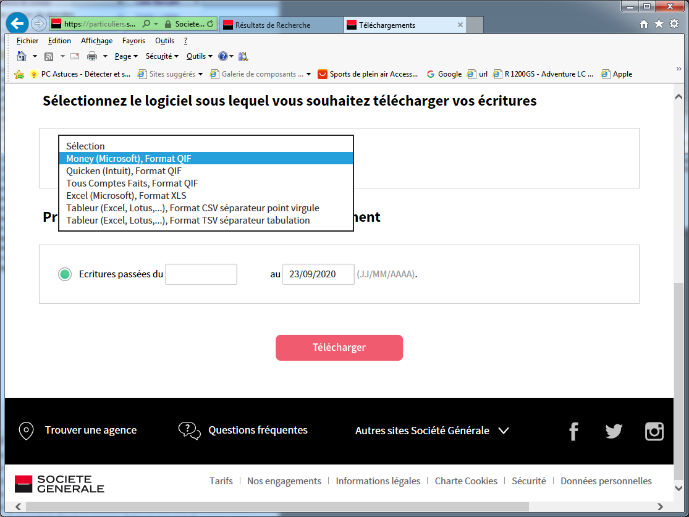Screen dimensions: 689x517
Task: Click the RSS feeds icon in command bar
Action: [x=49, y=56]
